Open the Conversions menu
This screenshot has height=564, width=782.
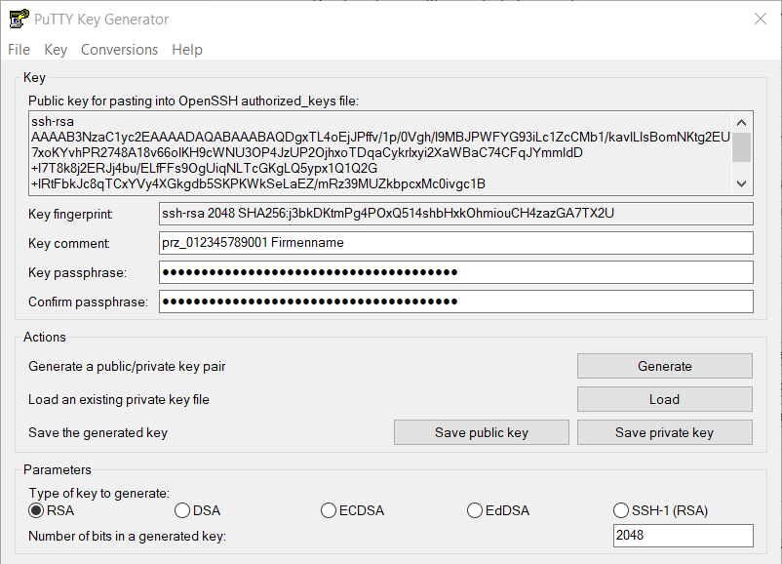[119, 50]
